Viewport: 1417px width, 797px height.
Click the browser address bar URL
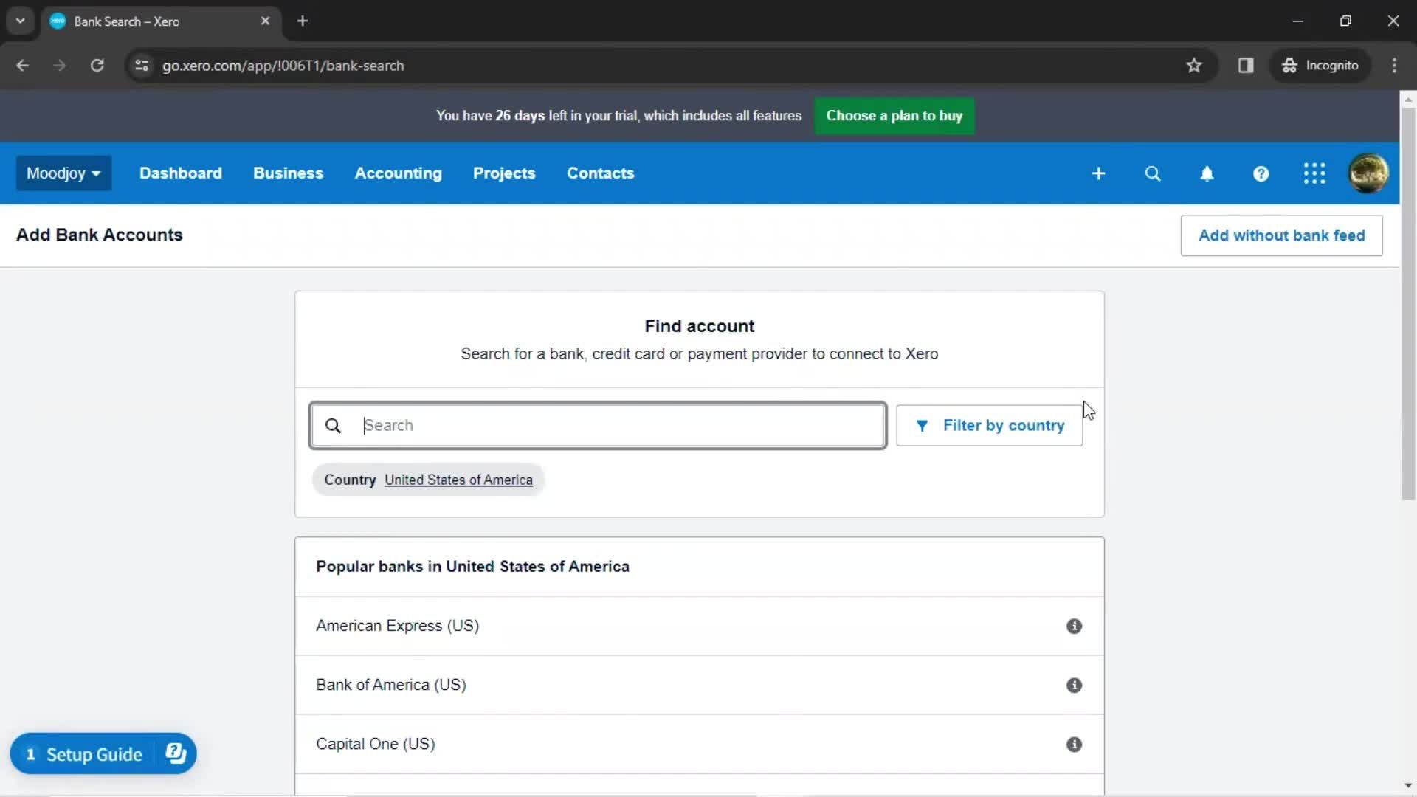coord(283,66)
